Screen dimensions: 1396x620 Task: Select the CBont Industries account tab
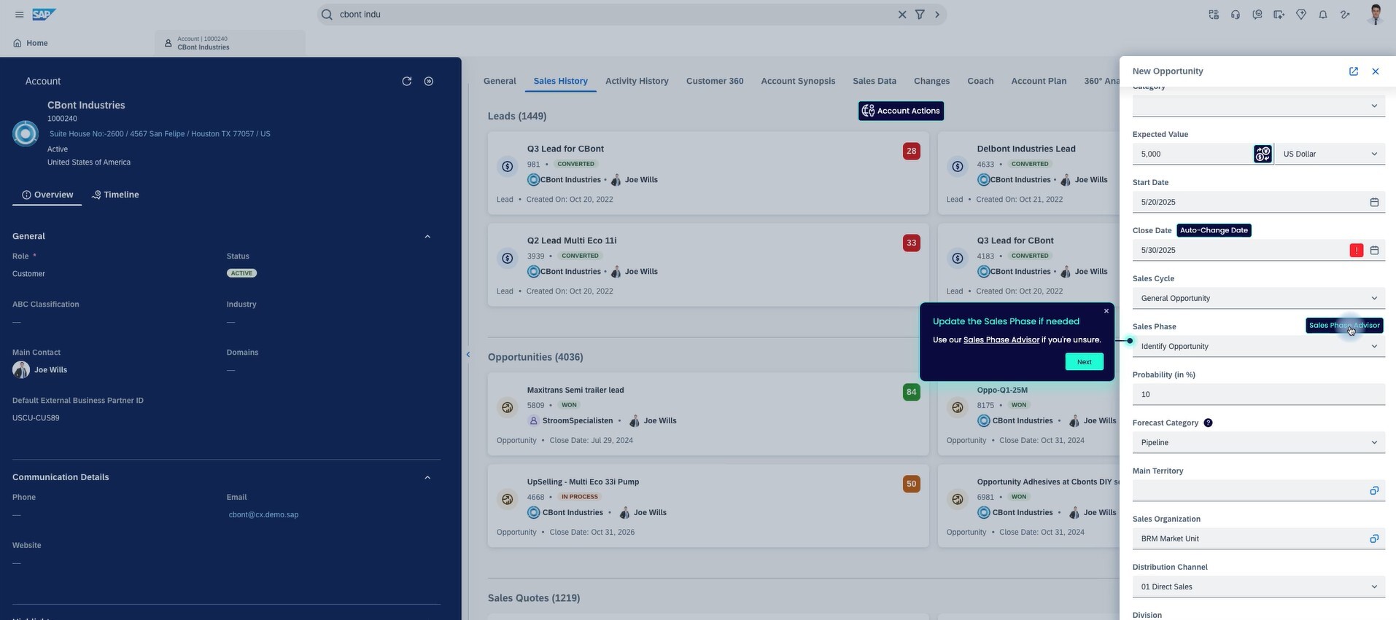pyautogui.click(x=230, y=43)
